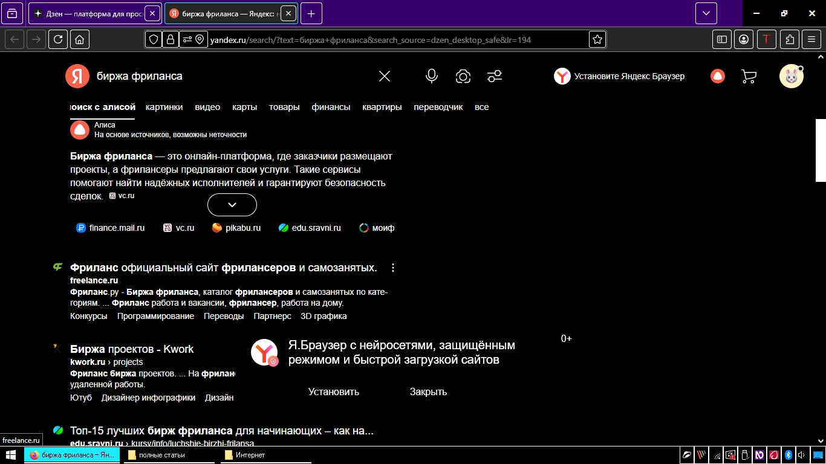Open the vc.ru source link

184,228
